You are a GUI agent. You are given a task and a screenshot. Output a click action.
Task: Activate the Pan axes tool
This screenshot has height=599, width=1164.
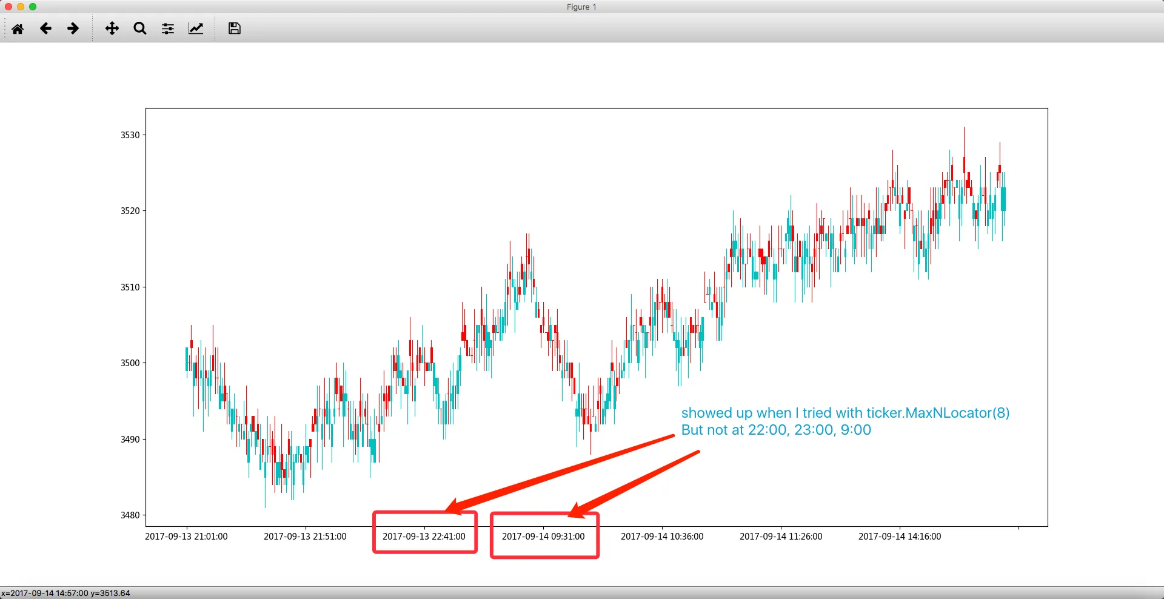tap(112, 28)
